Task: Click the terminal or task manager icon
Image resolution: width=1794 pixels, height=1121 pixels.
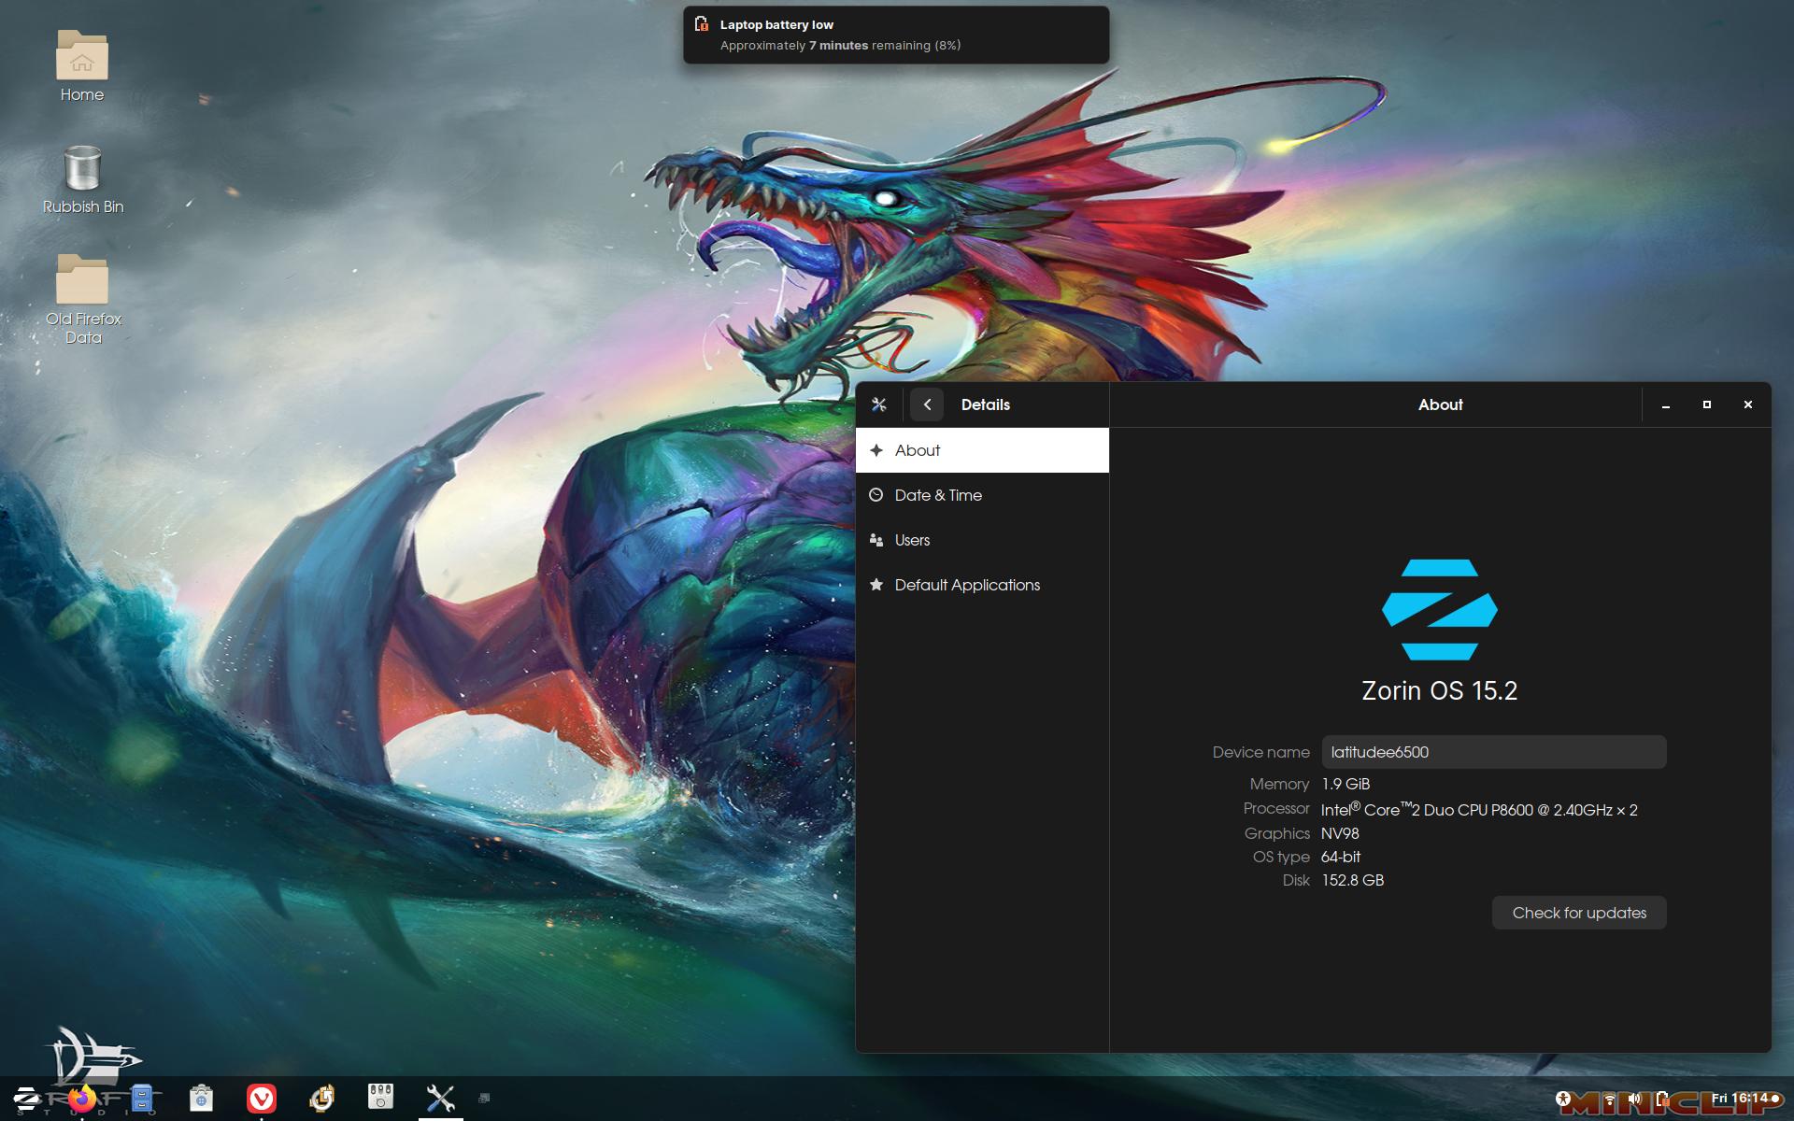Action: [x=484, y=1098]
